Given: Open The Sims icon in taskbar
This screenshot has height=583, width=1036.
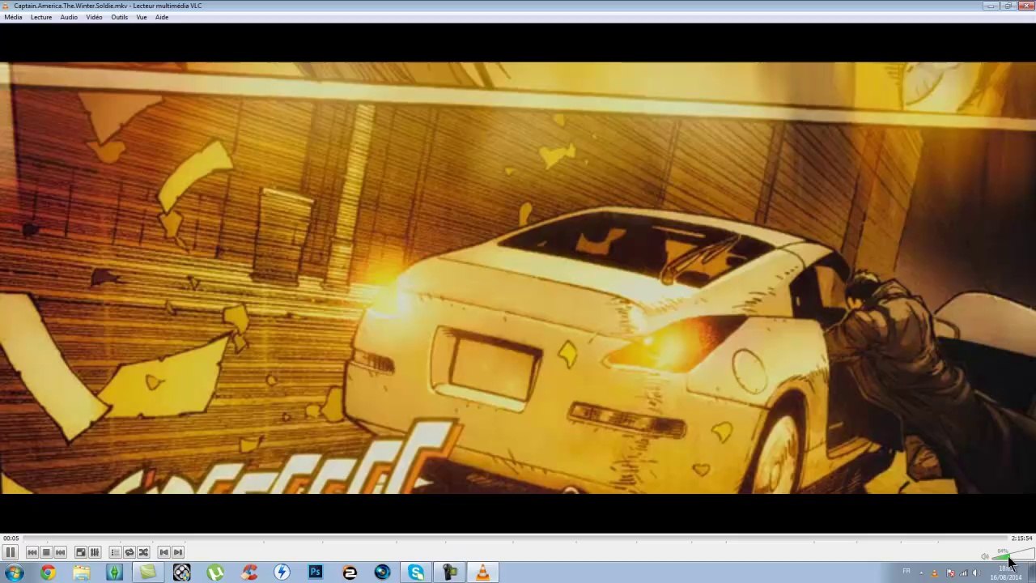Looking at the screenshot, I should click(x=114, y=572).
